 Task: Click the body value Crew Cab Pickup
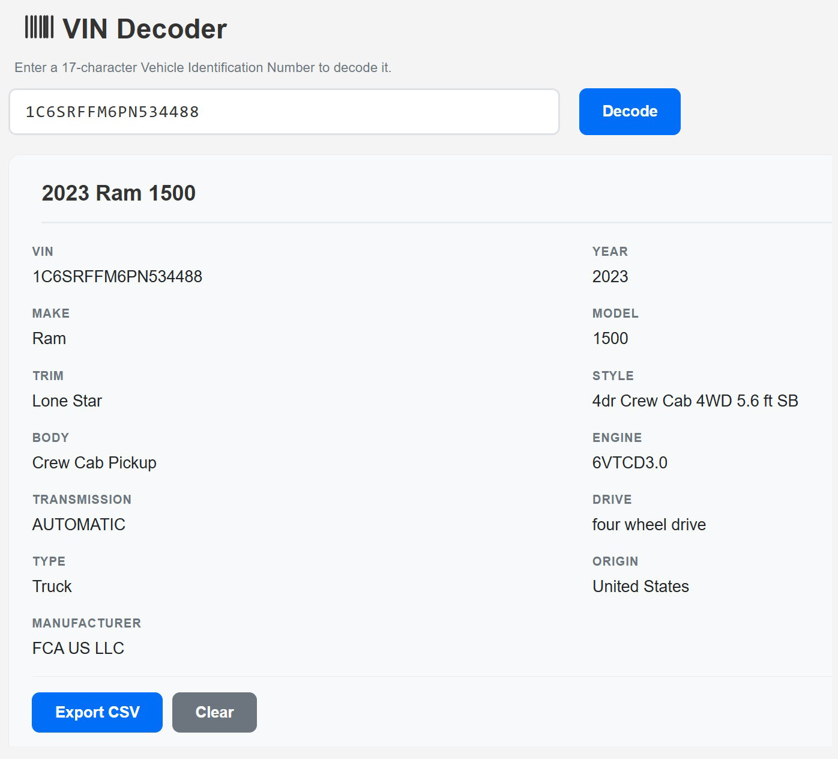click(94, 463)
